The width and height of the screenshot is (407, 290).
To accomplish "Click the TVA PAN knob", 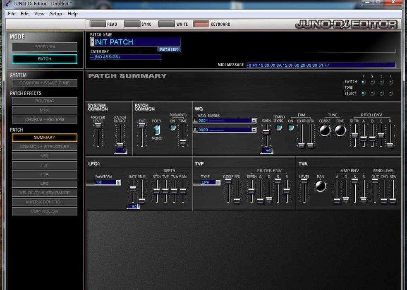I will (x=321, y=186).
